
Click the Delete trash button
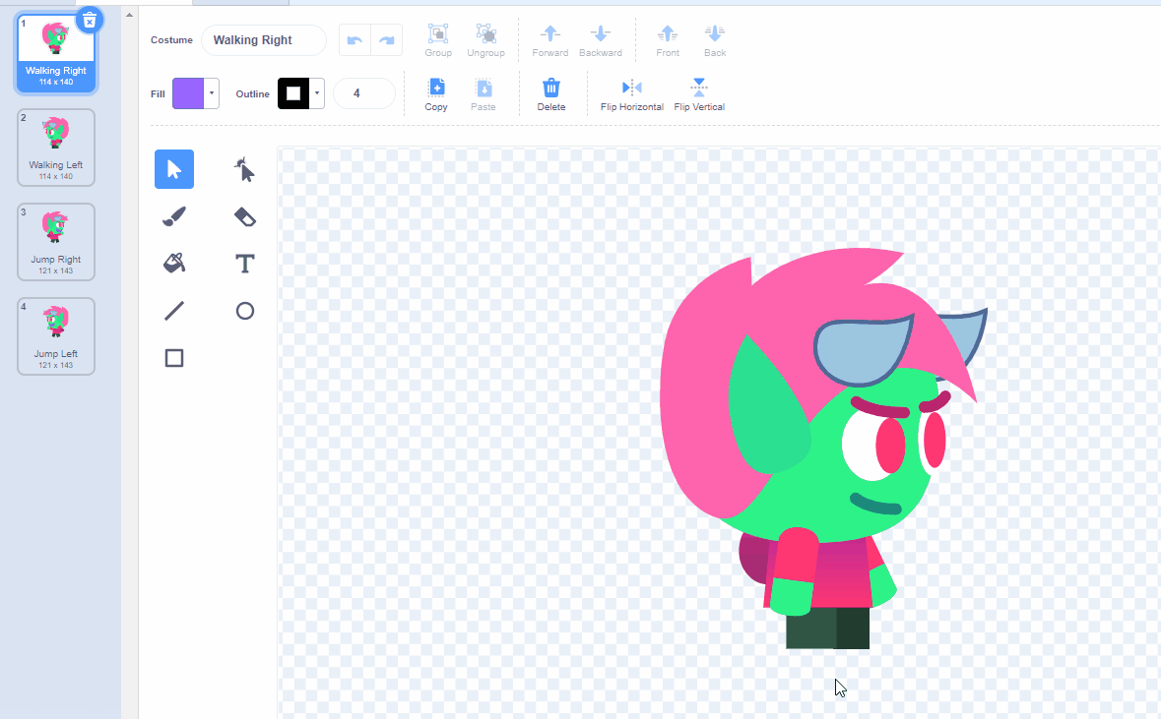[x=550, y=94]
